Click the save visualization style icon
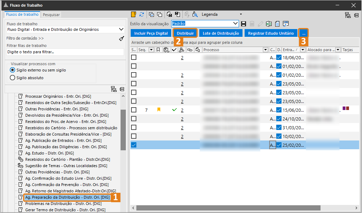Screen dimensions: 362x213 point(244,23)
